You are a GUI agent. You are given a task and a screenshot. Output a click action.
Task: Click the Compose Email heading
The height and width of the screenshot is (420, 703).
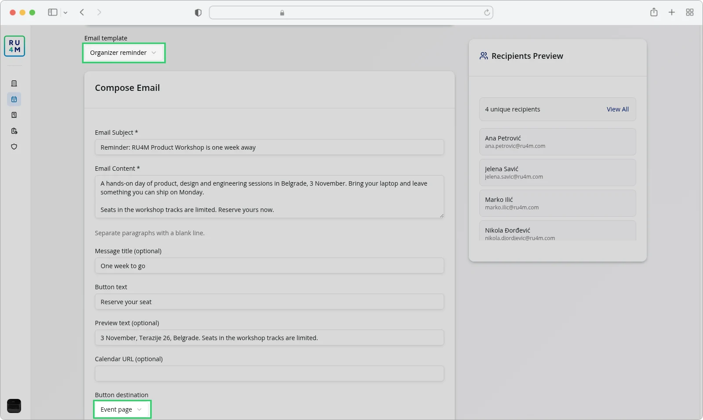[127, 88]
